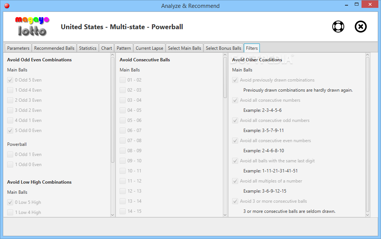Enable Powerball 1 Odd 0 Even checkbox

pyautogui.click(x=10, y=165)
